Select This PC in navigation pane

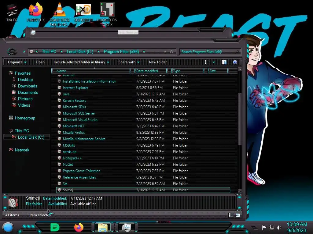tap(22, 131)
